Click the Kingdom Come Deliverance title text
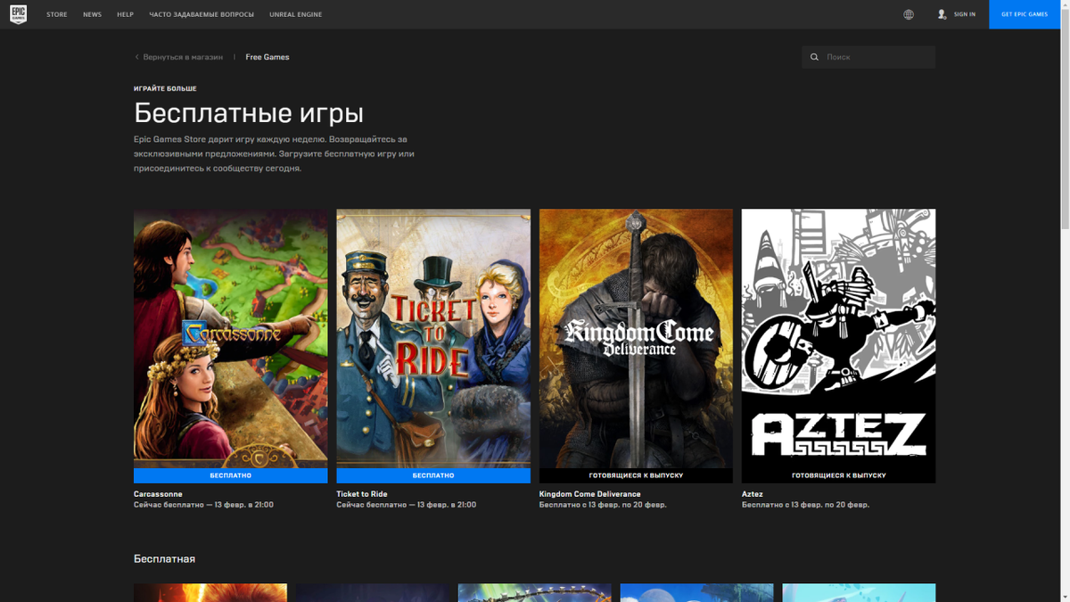 point(589,494)
